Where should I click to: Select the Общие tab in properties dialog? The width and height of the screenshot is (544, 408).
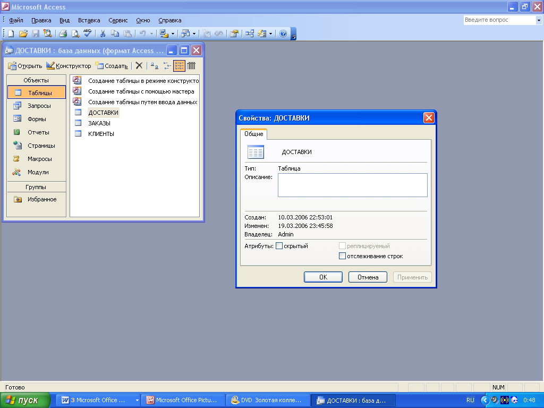[253, 134]
